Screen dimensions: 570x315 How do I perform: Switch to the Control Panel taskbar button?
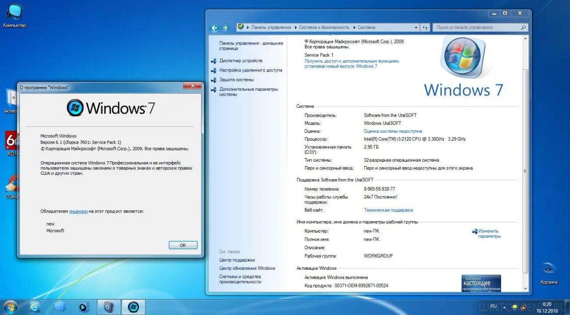109,307
